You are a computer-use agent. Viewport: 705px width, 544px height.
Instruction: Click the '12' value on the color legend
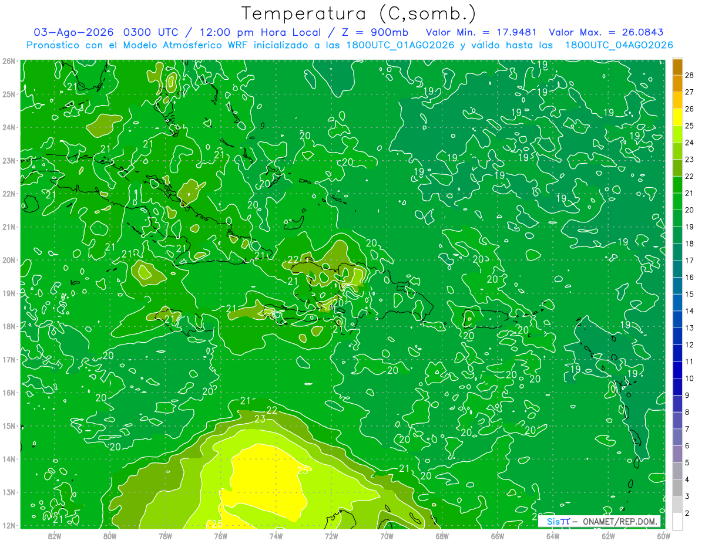[690, 344]
